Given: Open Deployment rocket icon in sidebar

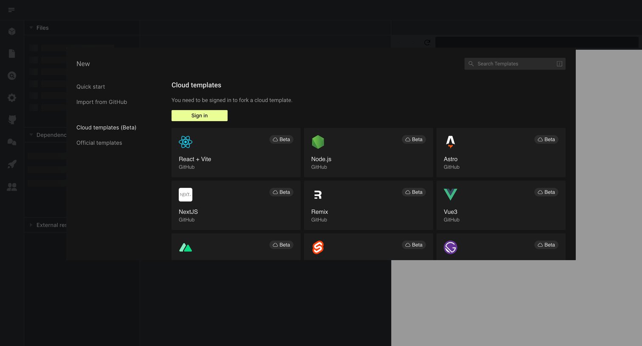Looking at the screenshot, I should click(12, 164).
